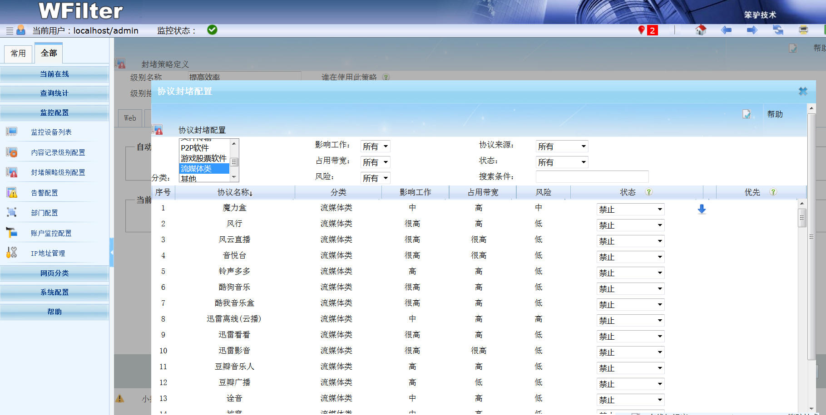Select P2P软件 in the 分类 list
The width and height of the screenshot is (826, 415).
point(195,148)
